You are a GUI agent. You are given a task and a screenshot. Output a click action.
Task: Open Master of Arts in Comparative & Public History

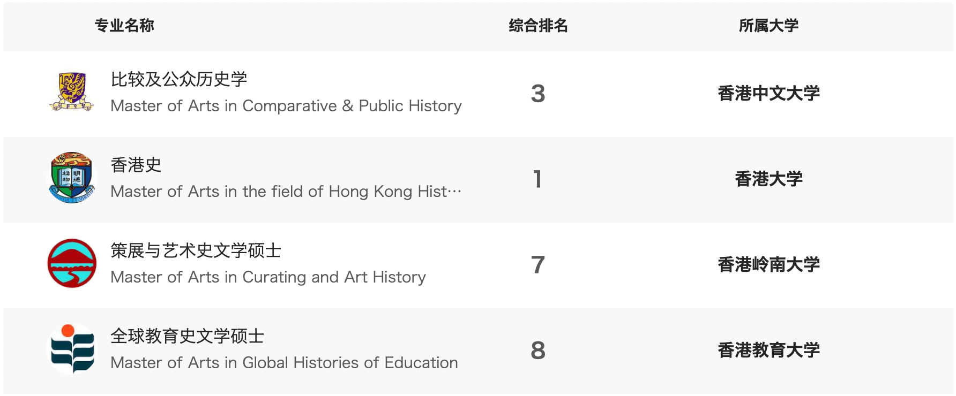(286, 106)
